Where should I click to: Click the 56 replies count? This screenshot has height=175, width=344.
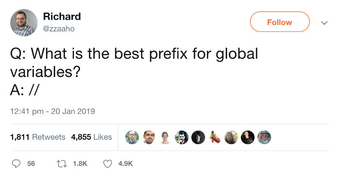click(31, 163)
